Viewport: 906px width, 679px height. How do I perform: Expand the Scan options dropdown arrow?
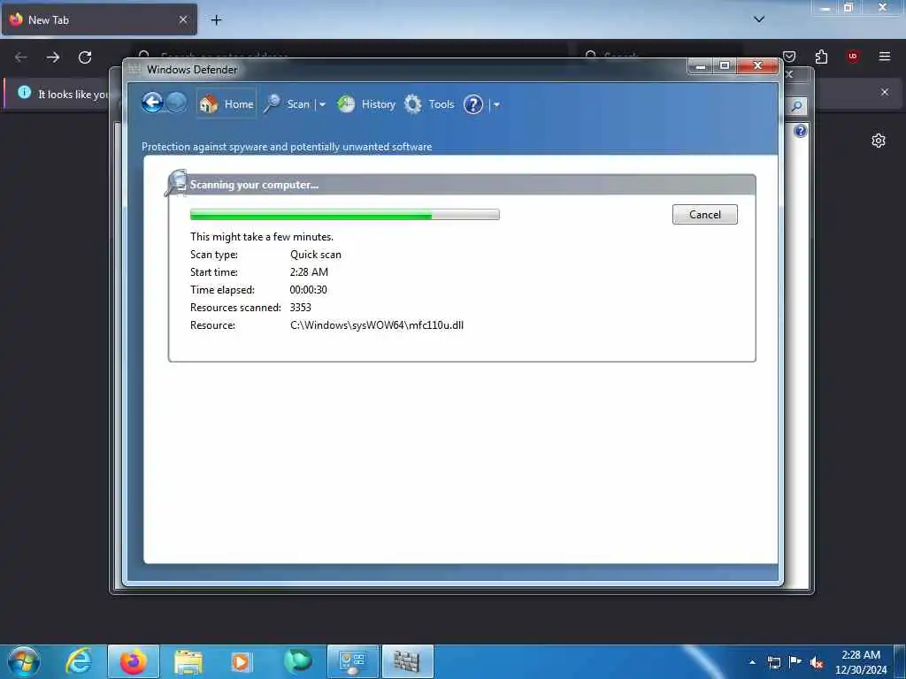(322, 104)
